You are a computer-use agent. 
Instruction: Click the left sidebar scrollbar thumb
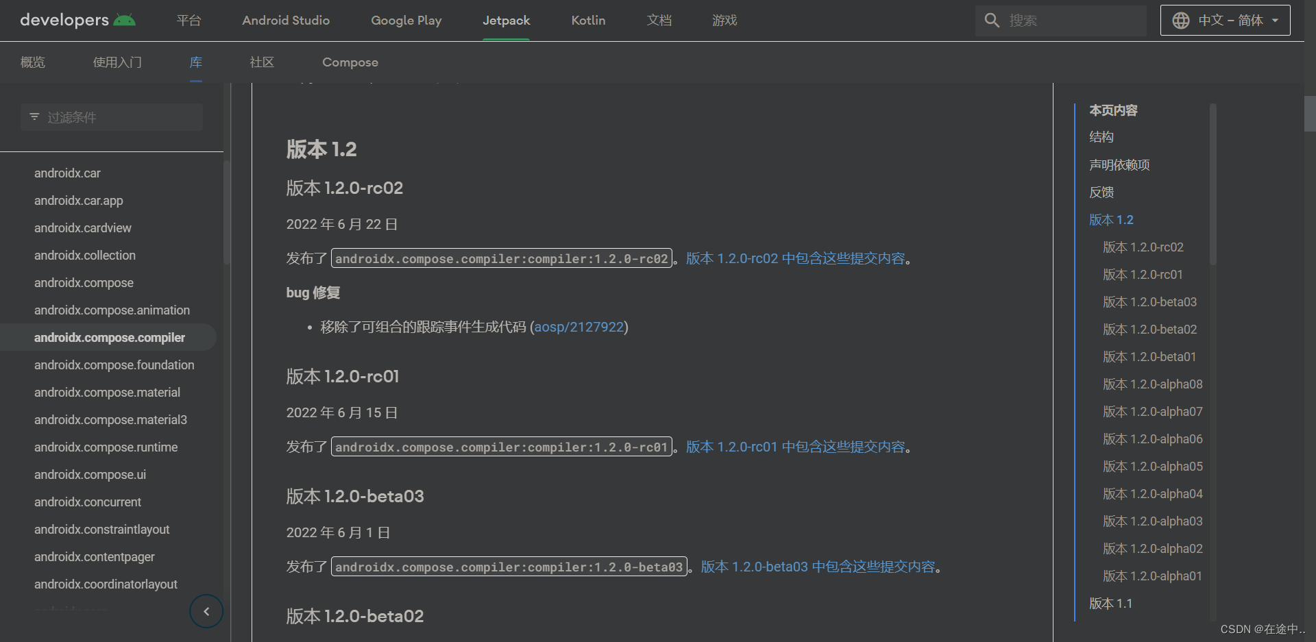226,212
